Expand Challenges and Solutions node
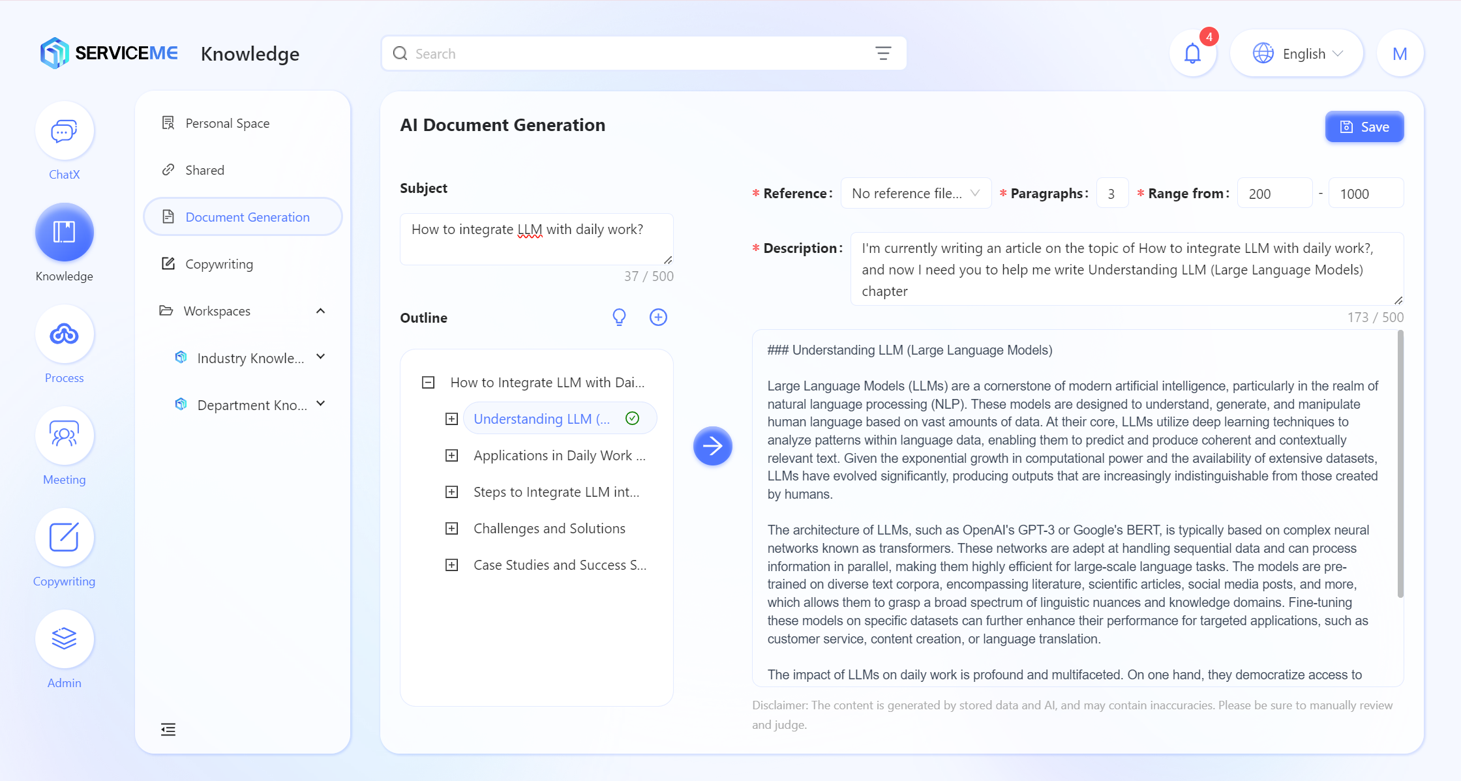 click(x=451, y=529)
